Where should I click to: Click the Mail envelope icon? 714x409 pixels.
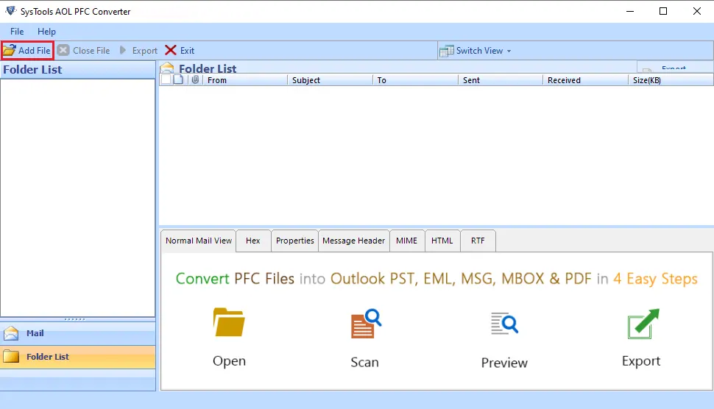point(11,333)
